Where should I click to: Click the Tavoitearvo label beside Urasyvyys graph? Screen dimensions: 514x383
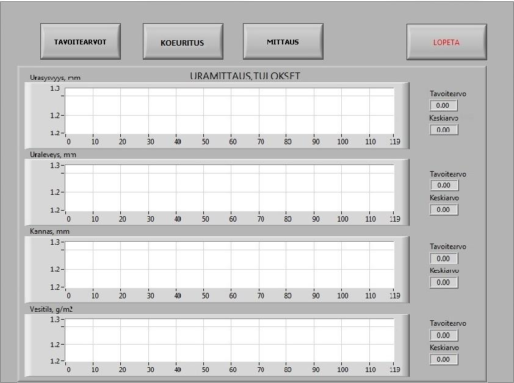pos(448,94)
